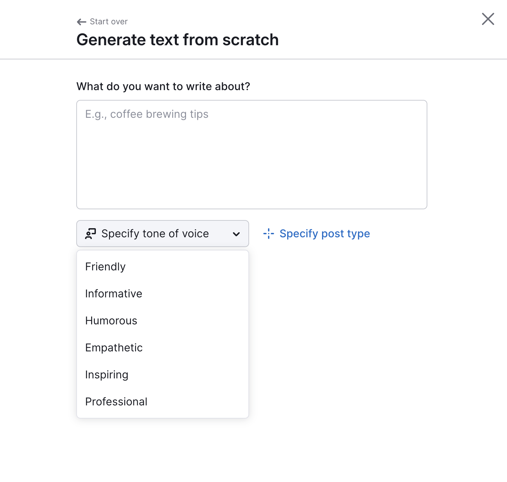Viewport: 507px width, 482px height.
Task: Select the Empathetic tone option
Action: [x=114, y=348]
